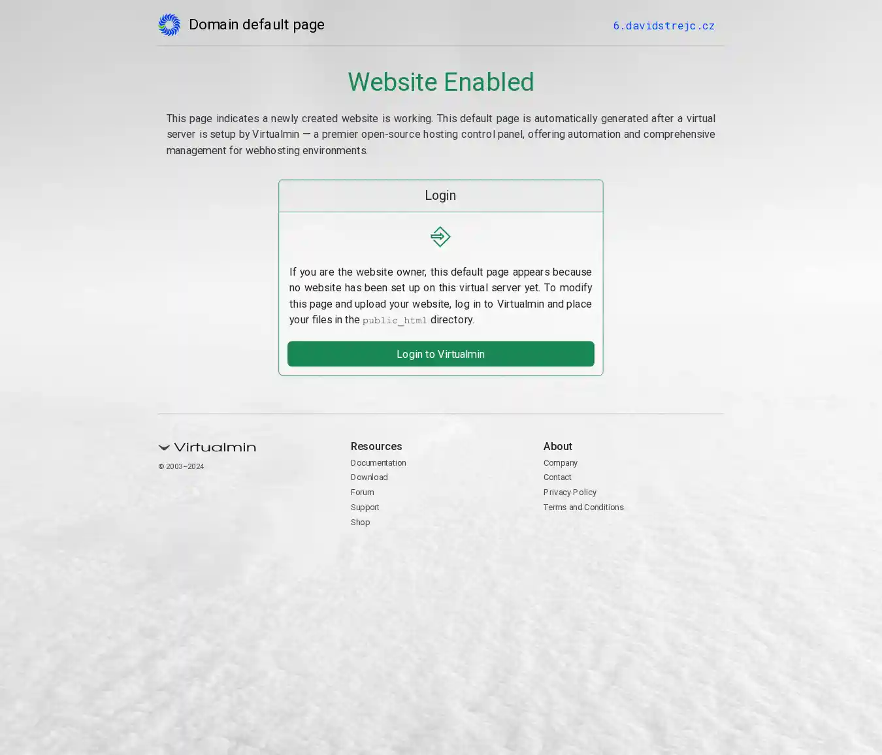Image resolution: width=882 pixels, height=755 pixels.
Task: Open the Documentation link
Action: tap(378, 463)
